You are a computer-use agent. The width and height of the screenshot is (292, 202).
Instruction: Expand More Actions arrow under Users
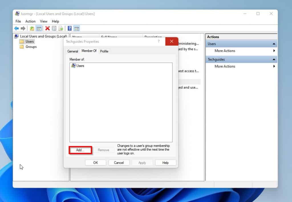click(x=274, y=51)
